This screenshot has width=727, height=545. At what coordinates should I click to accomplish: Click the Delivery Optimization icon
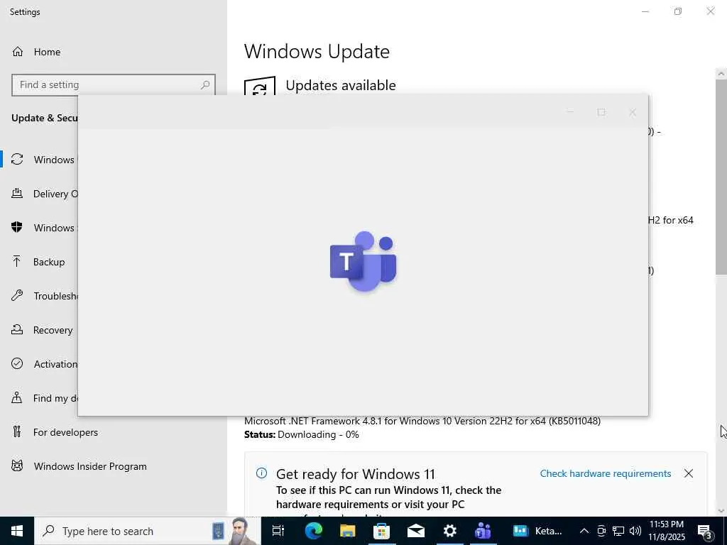click(x=17, y=193)
